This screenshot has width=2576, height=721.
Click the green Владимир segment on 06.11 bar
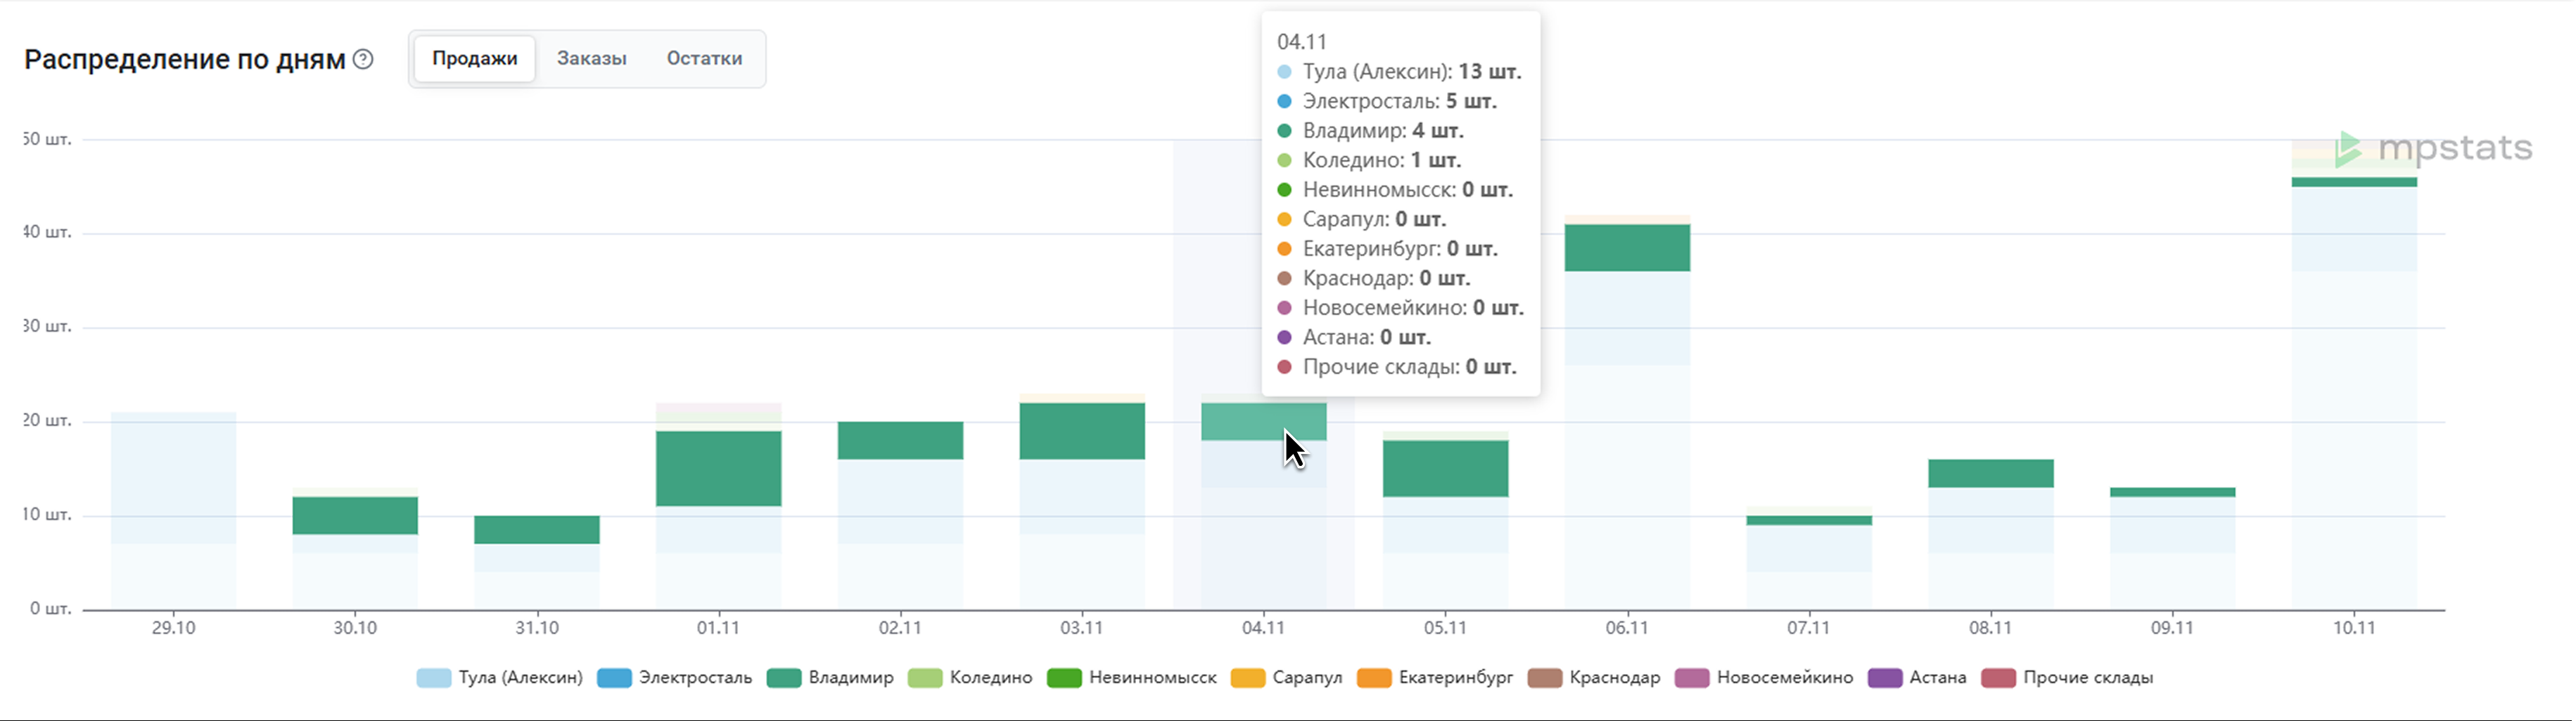point(1627,247)
